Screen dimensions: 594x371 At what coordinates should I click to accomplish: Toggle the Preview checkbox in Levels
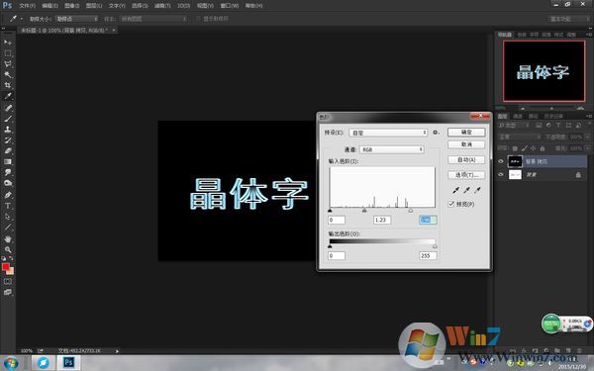click(x=450, y=204)
